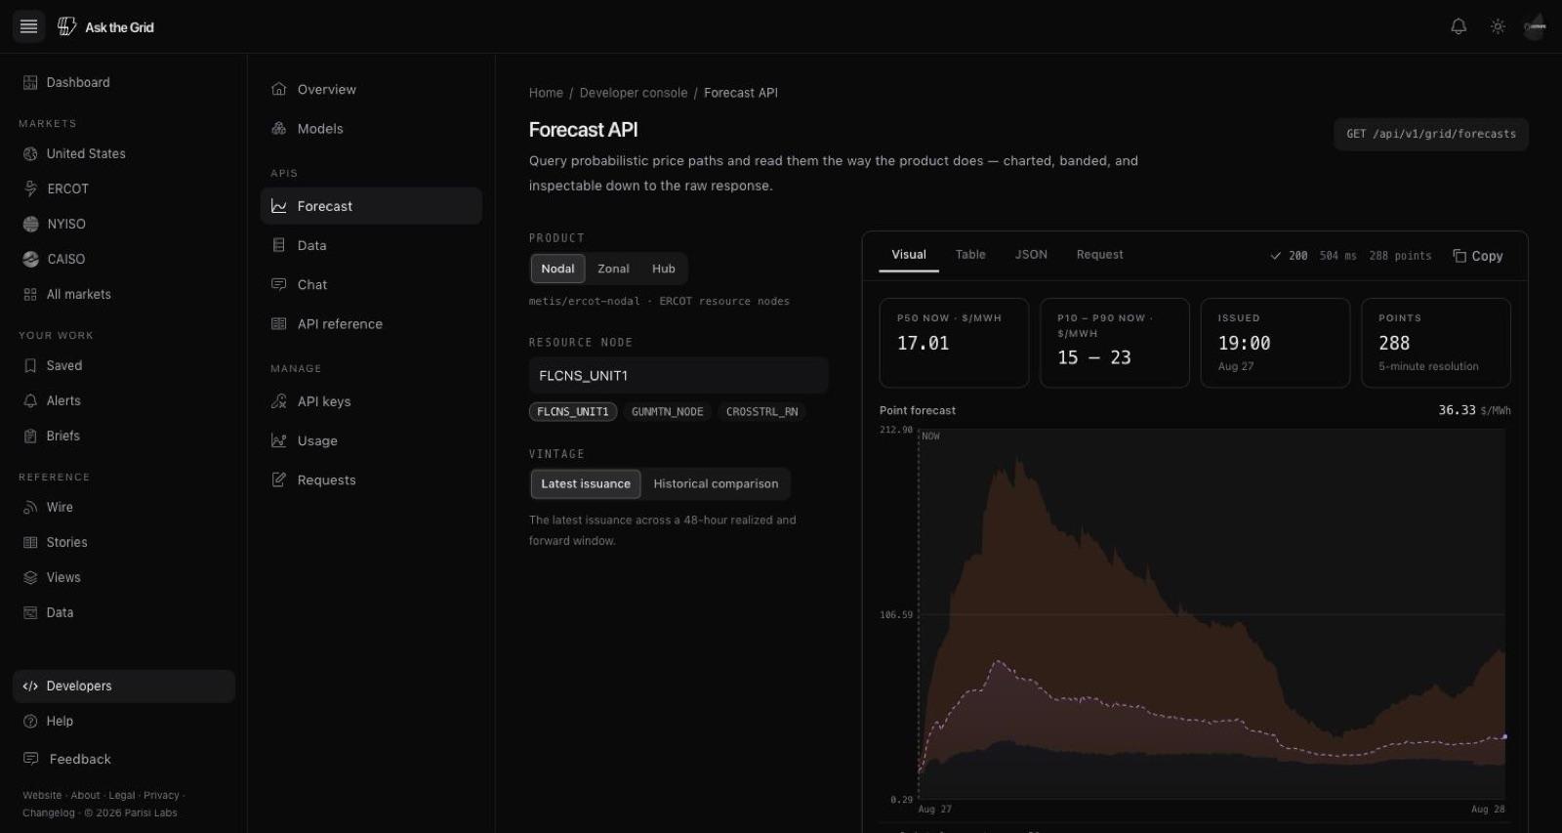This screenshot has width=1562, height=833.
Task: Click the NYISO market icon
Action: [x=30, y=225]
